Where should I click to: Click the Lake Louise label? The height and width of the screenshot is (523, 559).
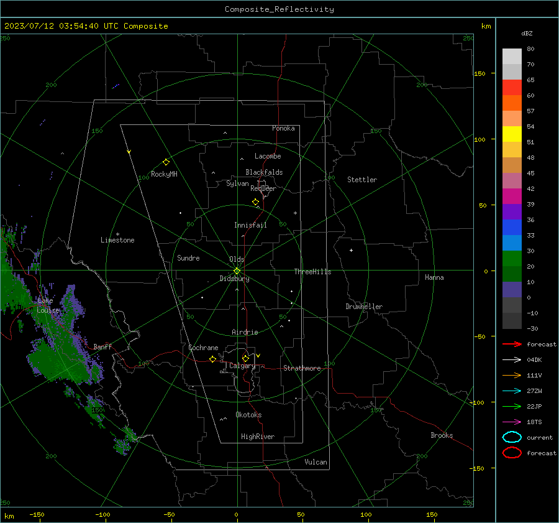point(48,305)
